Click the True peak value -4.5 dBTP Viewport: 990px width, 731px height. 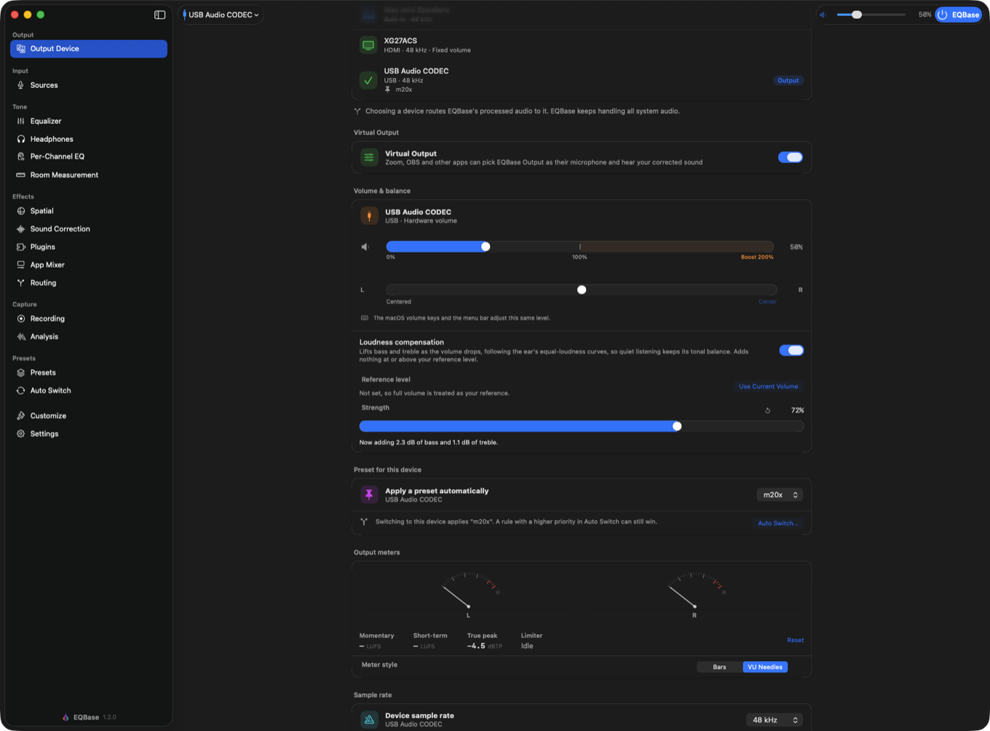click(x=485, y=646)
